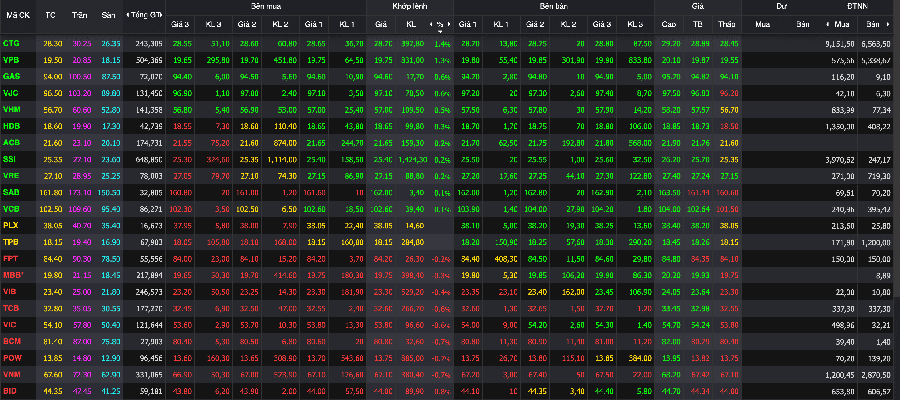Click the Giá 3 header under Bên mua

(180, 24)
